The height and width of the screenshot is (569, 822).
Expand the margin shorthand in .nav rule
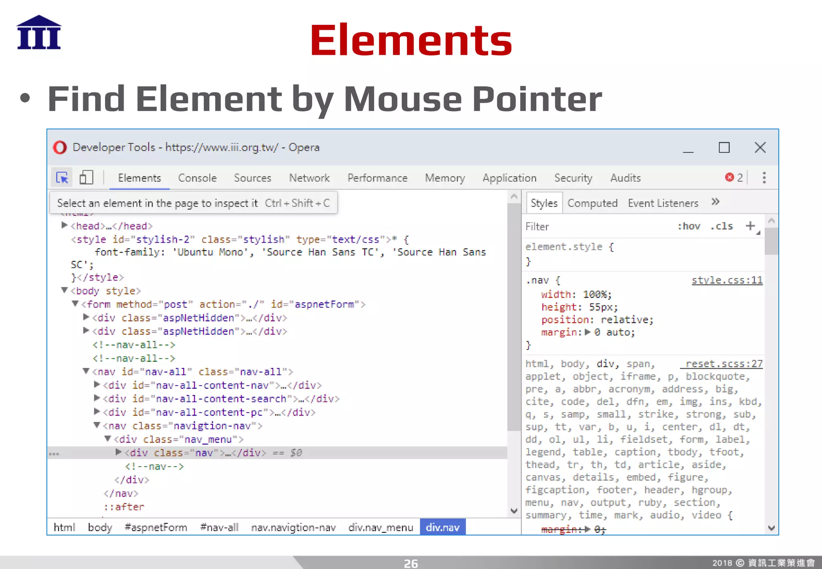coord(588,332)
